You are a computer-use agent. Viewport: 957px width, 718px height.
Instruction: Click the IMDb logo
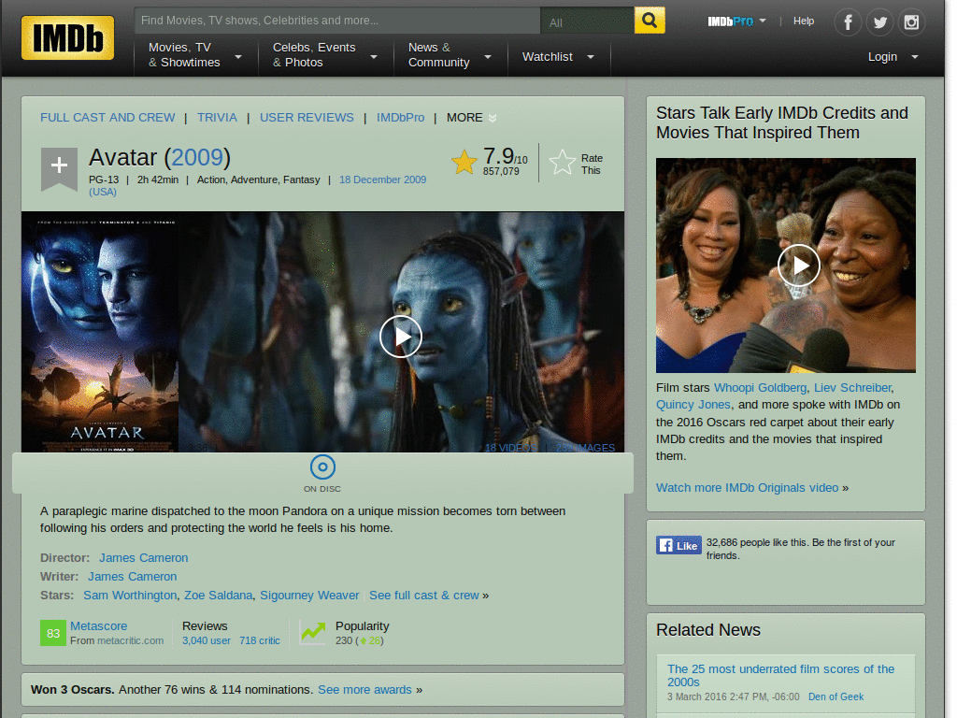click(67, 37)
